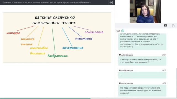Select the '+' chat message
The width and height of the screenshot is (177, 99).
tap(142, 75)
